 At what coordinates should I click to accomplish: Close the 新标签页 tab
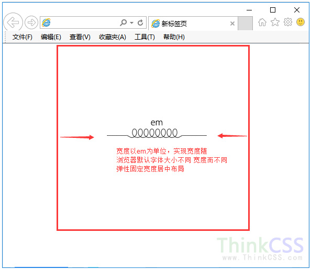tap(232, 24)
